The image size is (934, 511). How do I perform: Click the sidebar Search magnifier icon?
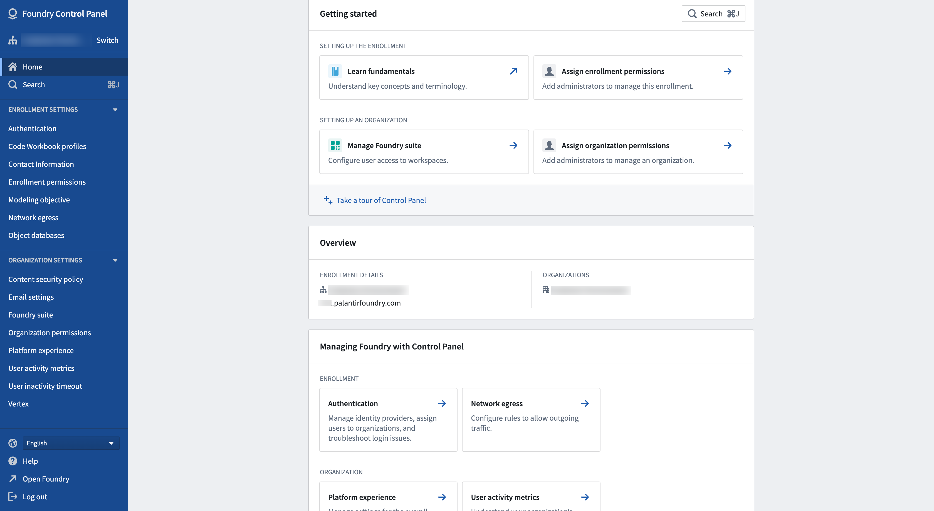(x=13, y=85)
